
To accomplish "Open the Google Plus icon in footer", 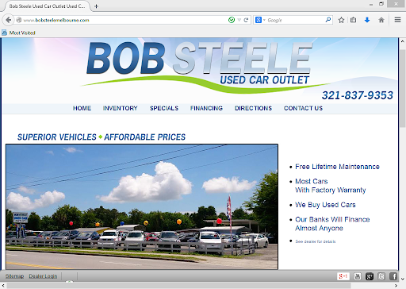I will [x=370, y=276].
